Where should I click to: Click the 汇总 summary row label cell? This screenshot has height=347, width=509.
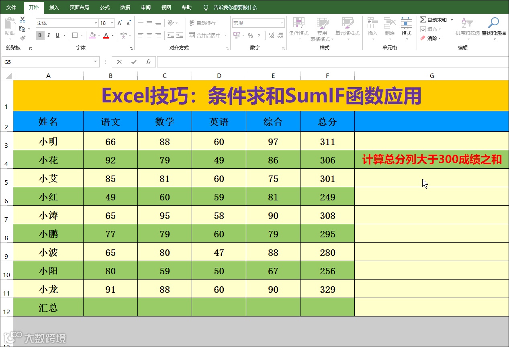tap(48, 308)
